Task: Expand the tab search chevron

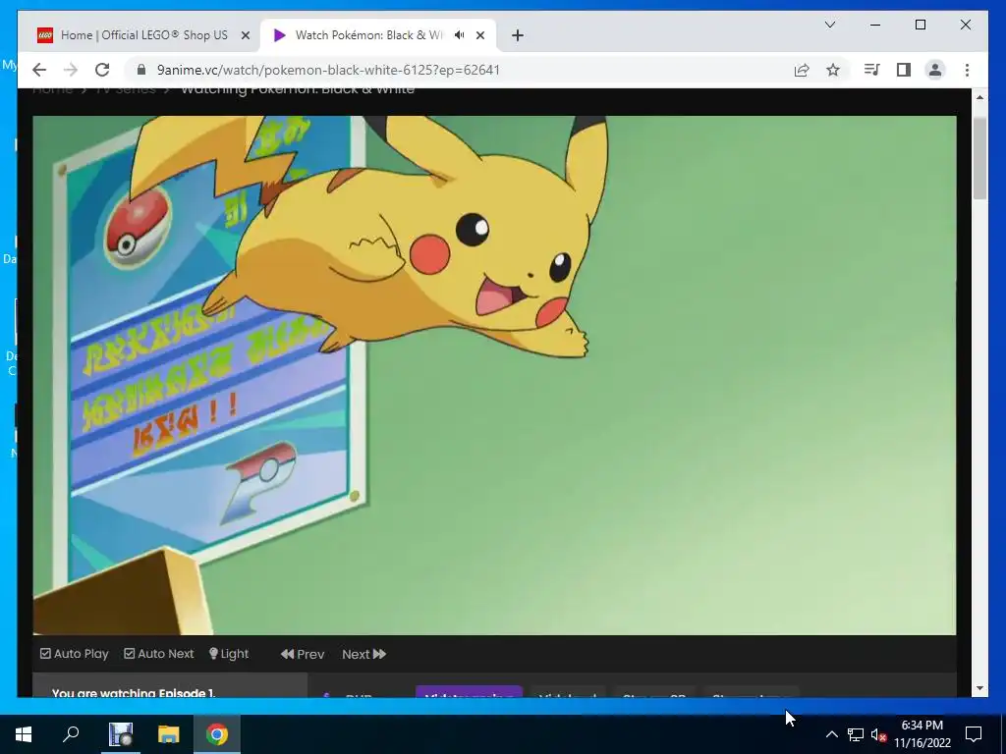Action: click(x=829, y=25)
